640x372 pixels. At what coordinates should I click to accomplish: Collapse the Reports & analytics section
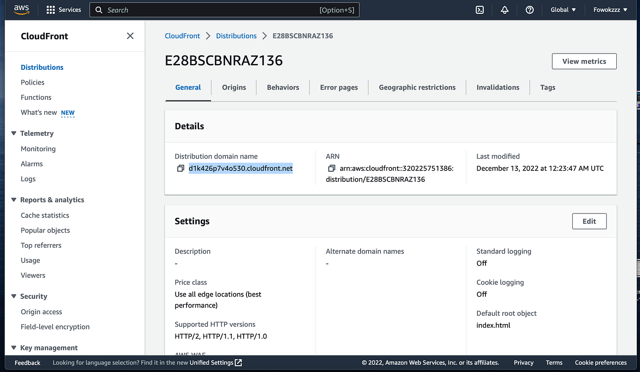point(14,200)
